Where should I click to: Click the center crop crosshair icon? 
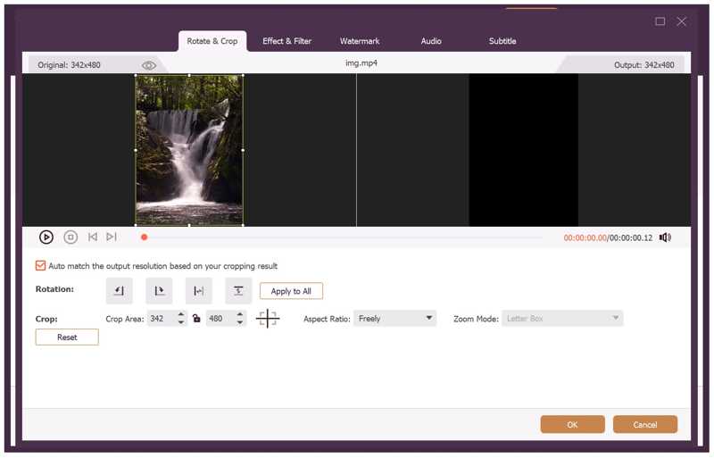268,319
